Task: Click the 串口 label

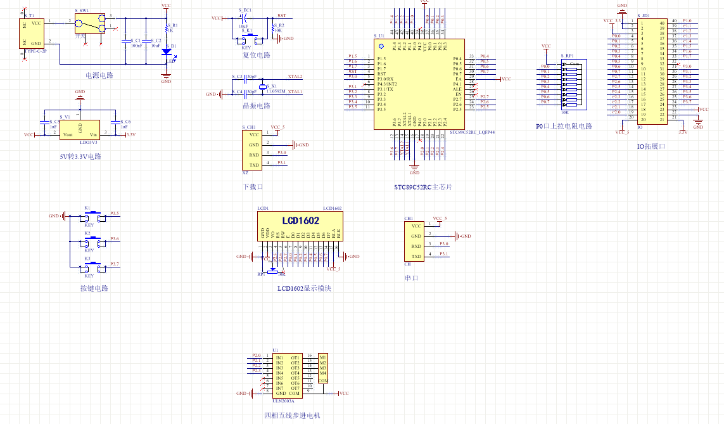Action: [x=411, y=278]
